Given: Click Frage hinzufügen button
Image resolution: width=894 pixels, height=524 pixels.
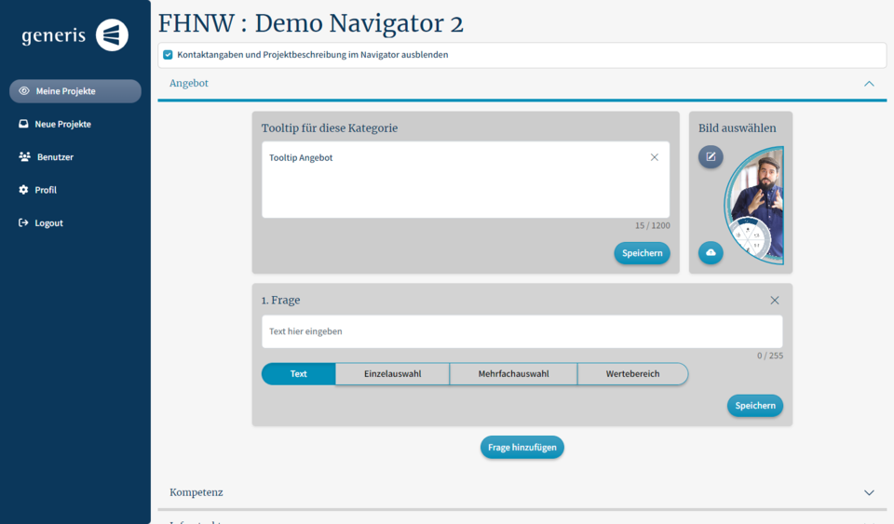Looking at the screenshot, I should point(522,447).
